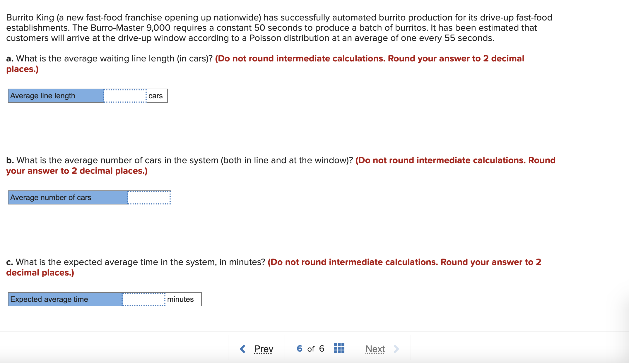Click the Burrito King problem description text
The width and height of the screenshot is (629, 363).
click(x=279, y=28)
